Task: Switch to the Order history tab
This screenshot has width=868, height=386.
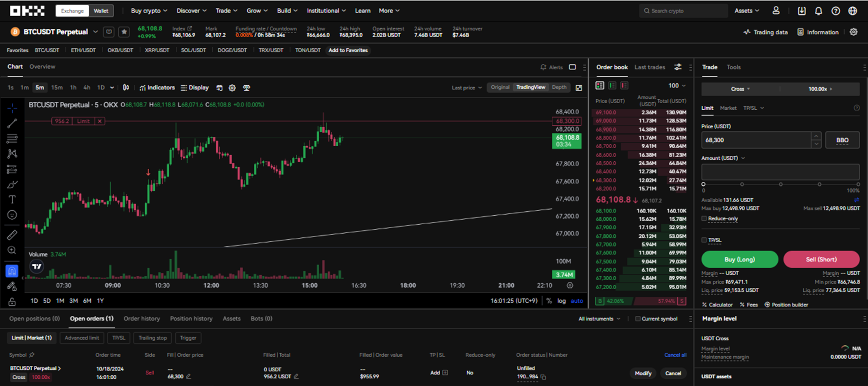Action: (142, 319)
